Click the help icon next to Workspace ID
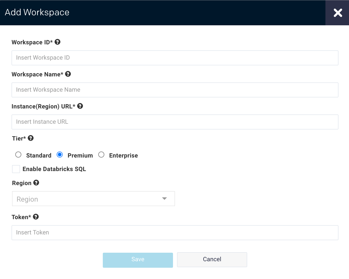This screenshot has width=349, height=279. click(x=57, y=42)
